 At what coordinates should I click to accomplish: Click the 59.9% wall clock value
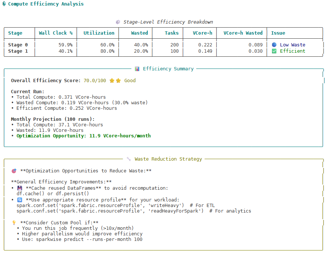coord(66,45)
